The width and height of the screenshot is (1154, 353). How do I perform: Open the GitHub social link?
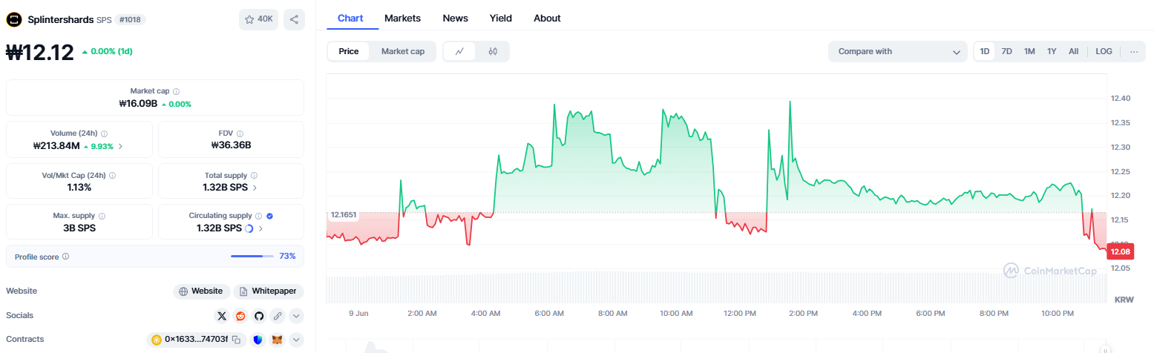click(259, 316)
